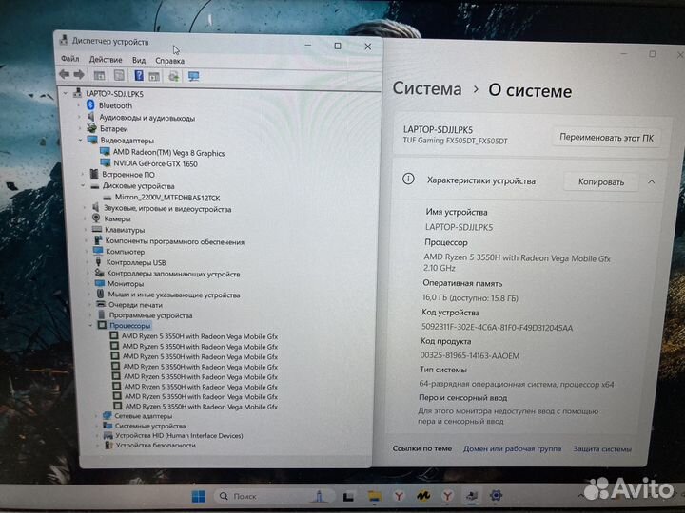Open Защита системы link
Screen dimensions: 685x513
point(602,448)
